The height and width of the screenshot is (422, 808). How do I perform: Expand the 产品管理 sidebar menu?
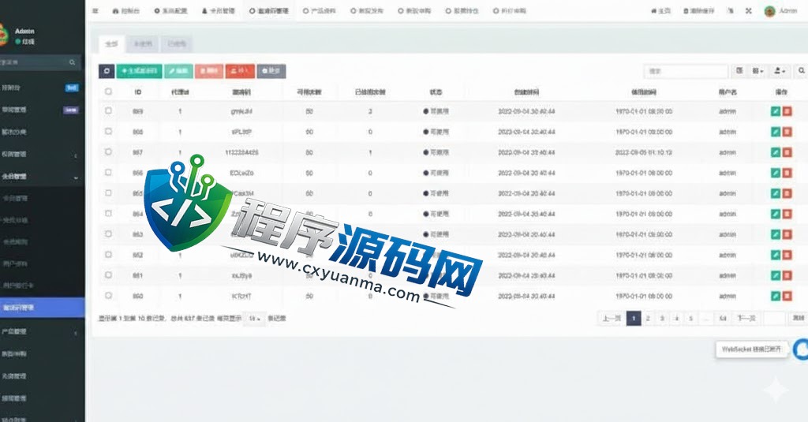pyautogui.click(x=41, y=332)
